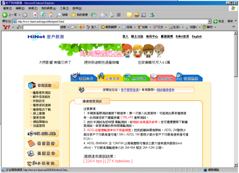Image resolution: width=239 pixels, height=173 pixels.
Task: Open 連線速率測試 in the sidebar
Action: (41, 93)
